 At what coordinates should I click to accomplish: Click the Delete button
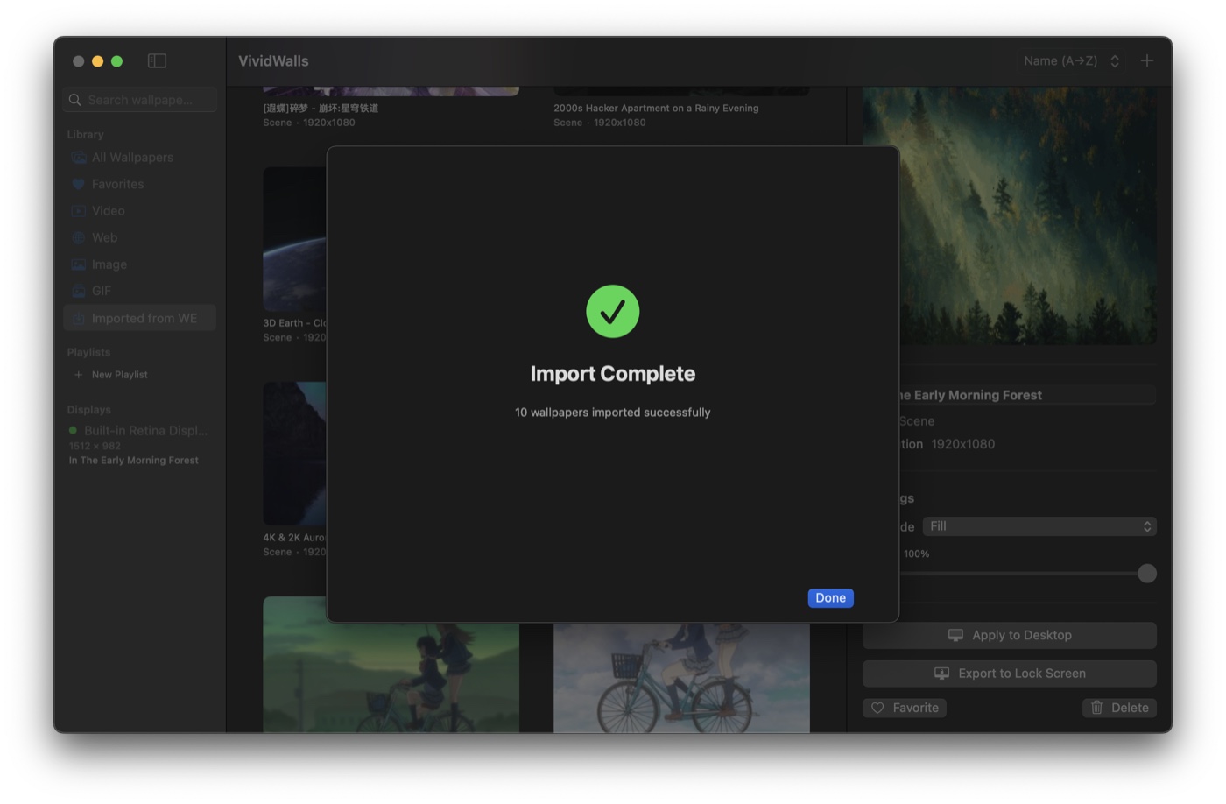pos(1119,708)
